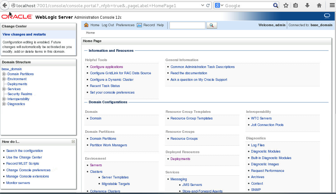Open Preferences in the console toolbar

click(125, 25)
